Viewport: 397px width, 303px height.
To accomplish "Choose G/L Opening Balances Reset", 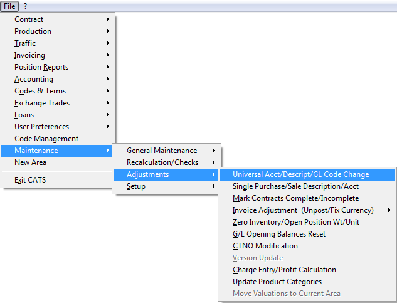I will [x=307, y=234].
